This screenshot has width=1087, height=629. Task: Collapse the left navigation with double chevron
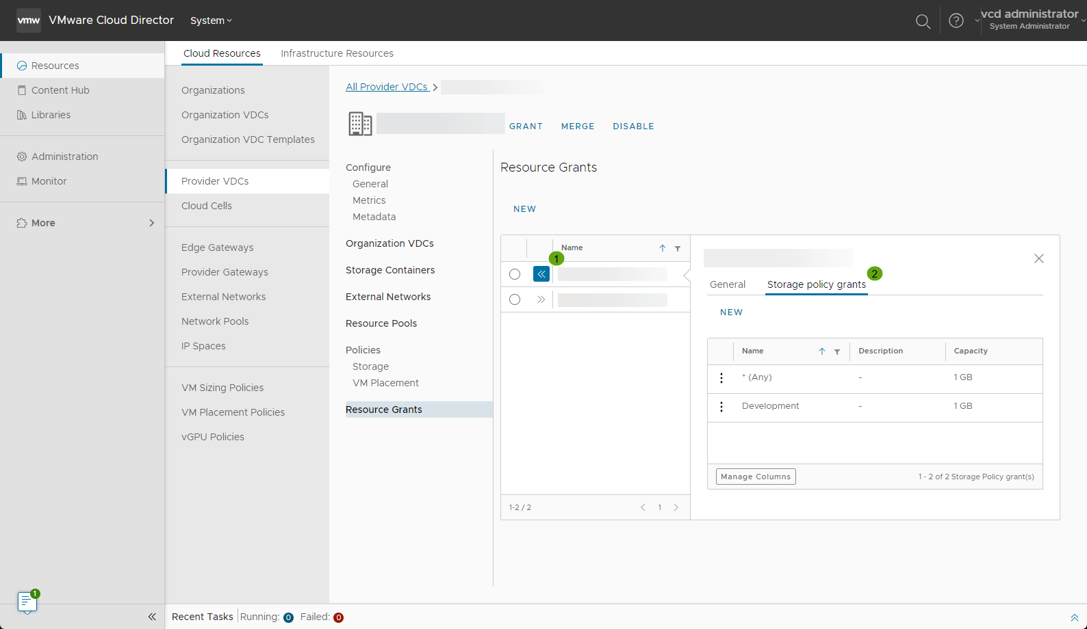(152, 617)
